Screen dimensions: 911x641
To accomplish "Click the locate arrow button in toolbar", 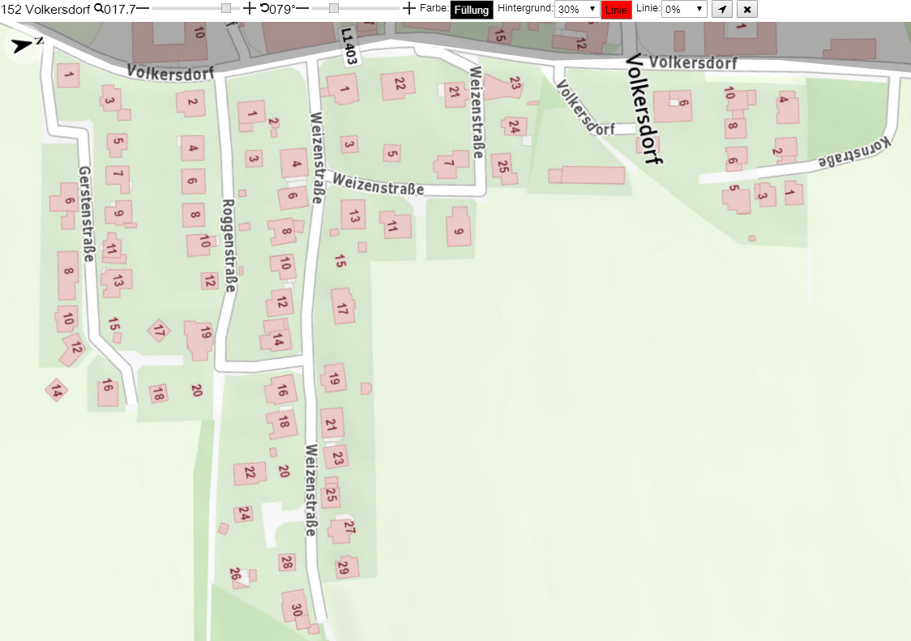I will [x=721, y=9].
